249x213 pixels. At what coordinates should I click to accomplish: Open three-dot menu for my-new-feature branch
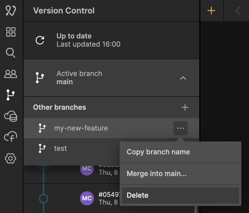point(181,128)
